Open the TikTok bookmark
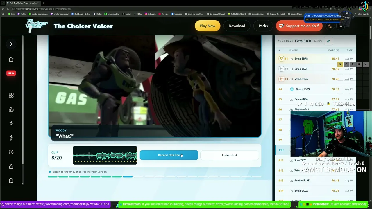This screenshot has width=372, height=209. click(x=137, y=14)
